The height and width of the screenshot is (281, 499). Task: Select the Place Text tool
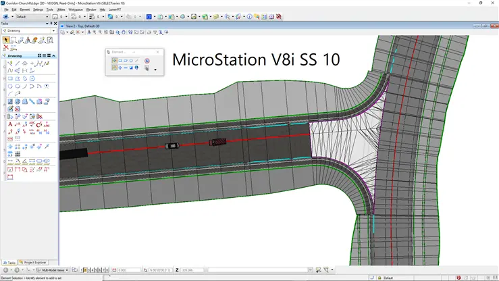(10, 124)
